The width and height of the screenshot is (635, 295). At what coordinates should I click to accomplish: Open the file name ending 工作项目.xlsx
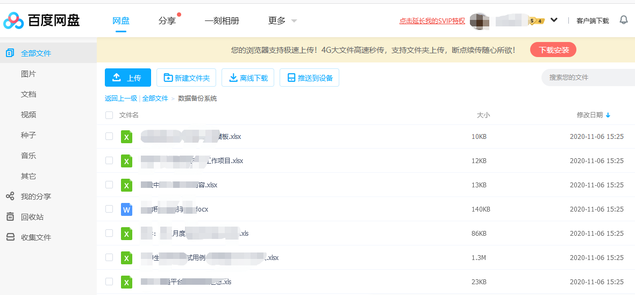click(192, 161)
